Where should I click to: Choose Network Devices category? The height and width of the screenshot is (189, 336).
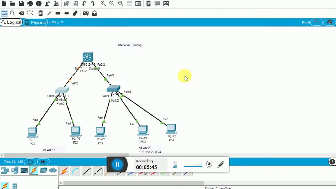pos(5,171)
